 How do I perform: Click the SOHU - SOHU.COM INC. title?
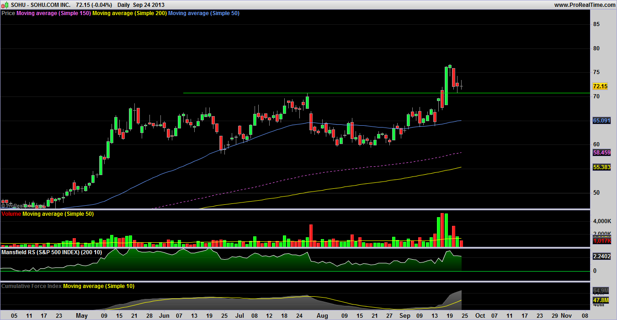click(41, 5)
